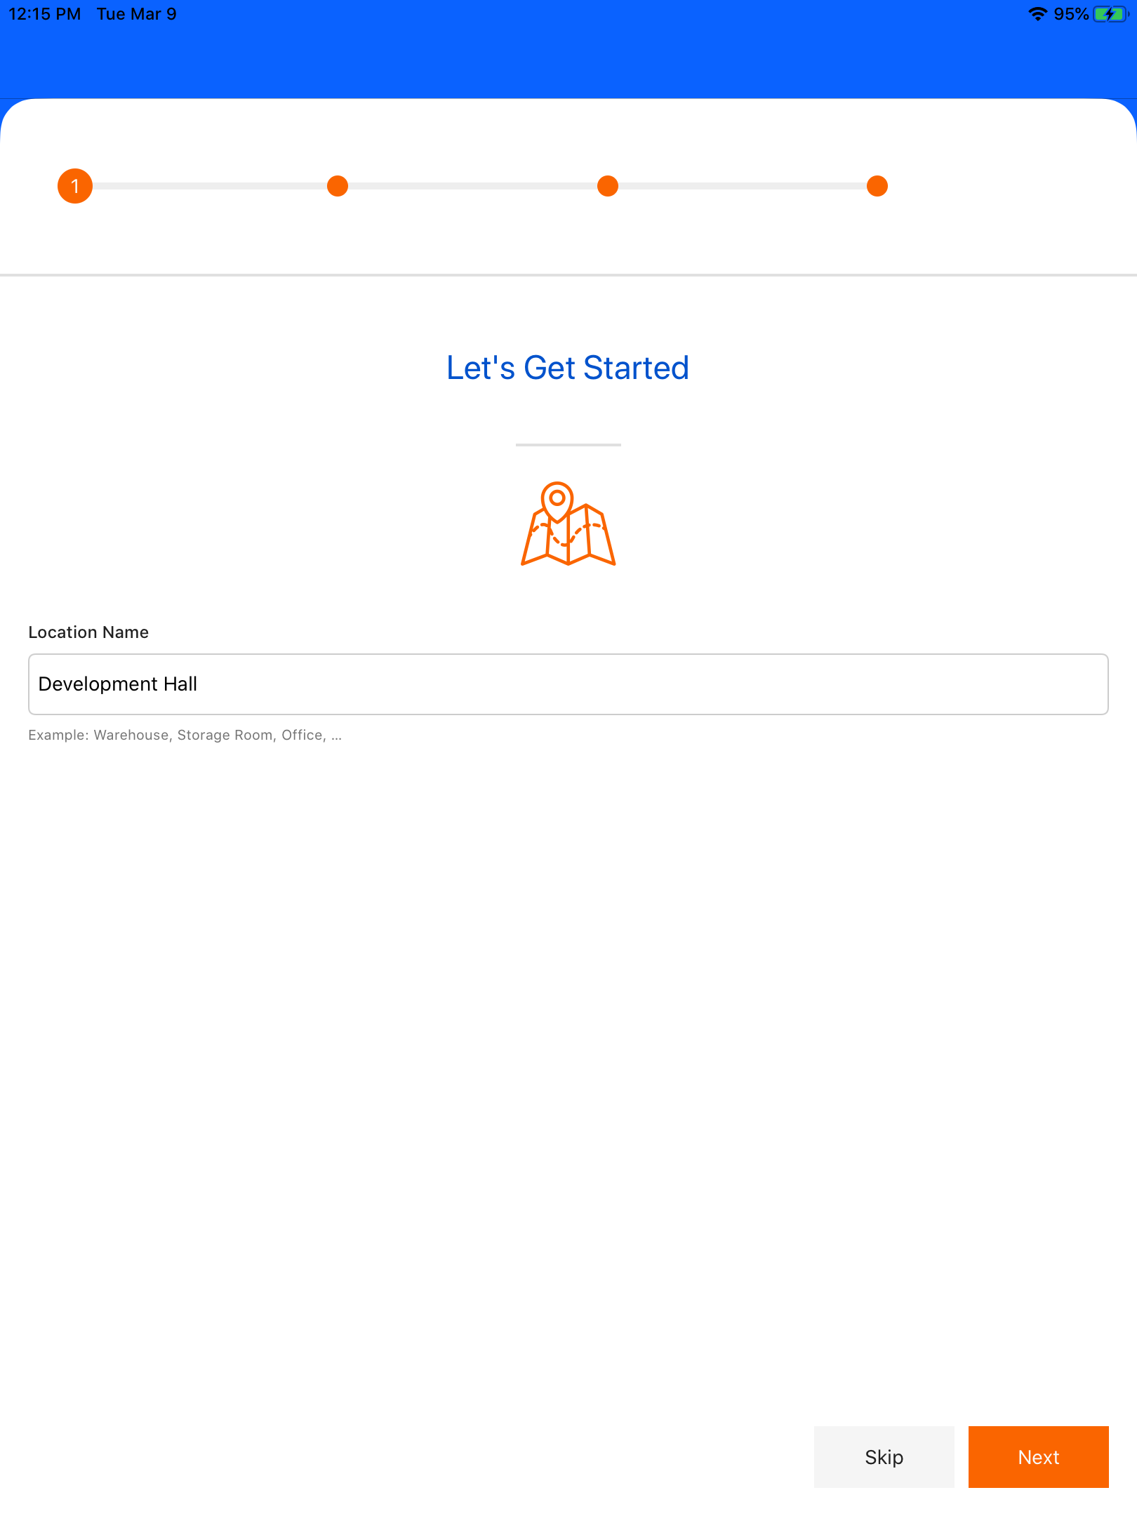Tap the battery charging icon
The image size is (1137, 1516).
point(1110,14)
